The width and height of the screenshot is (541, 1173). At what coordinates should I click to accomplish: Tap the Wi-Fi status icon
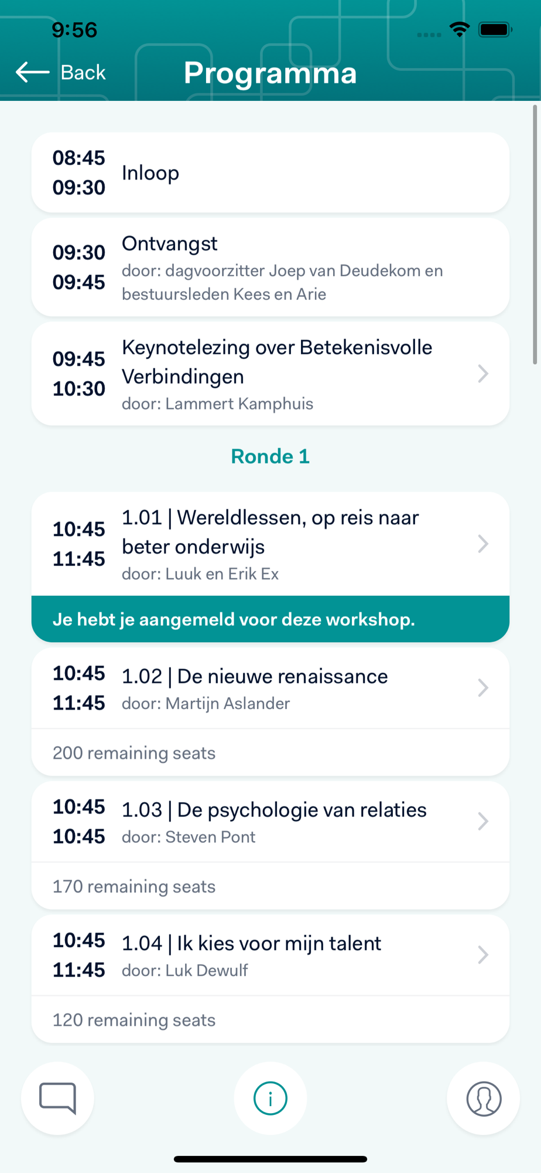460,29
